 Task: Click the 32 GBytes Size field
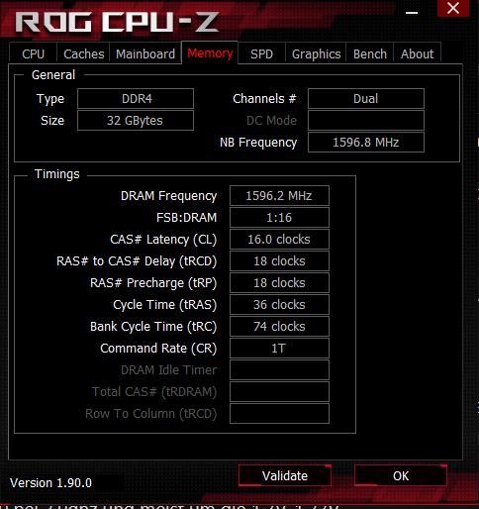point(136,121)
